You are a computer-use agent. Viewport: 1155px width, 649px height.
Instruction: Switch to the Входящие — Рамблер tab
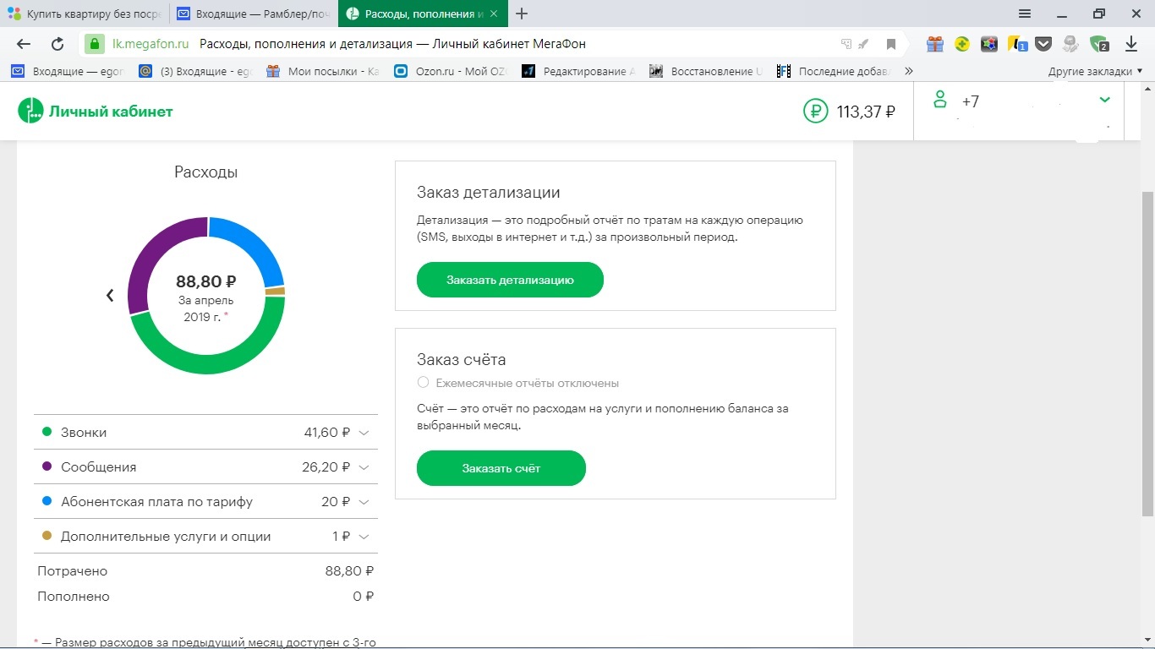click(253, 14)
